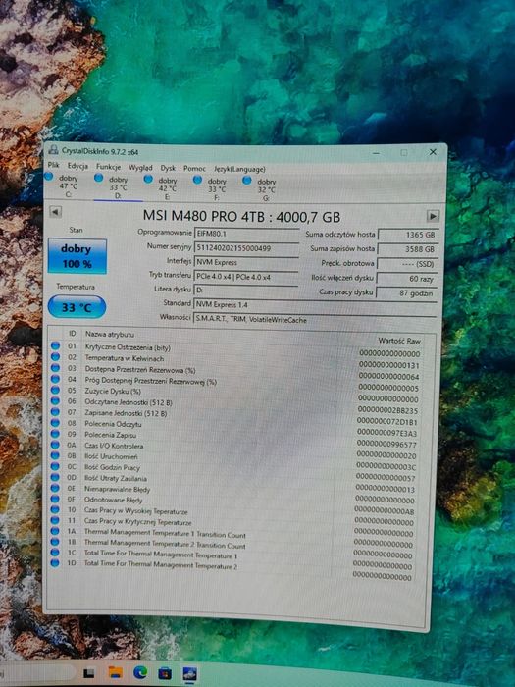Click status icon for Ilość Utraty Zasilania
Image resolution: width=515 pixels, height=687 pixels.
pos(55,477)
